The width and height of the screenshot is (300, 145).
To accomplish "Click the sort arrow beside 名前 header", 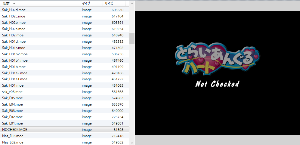I will 14,4.
